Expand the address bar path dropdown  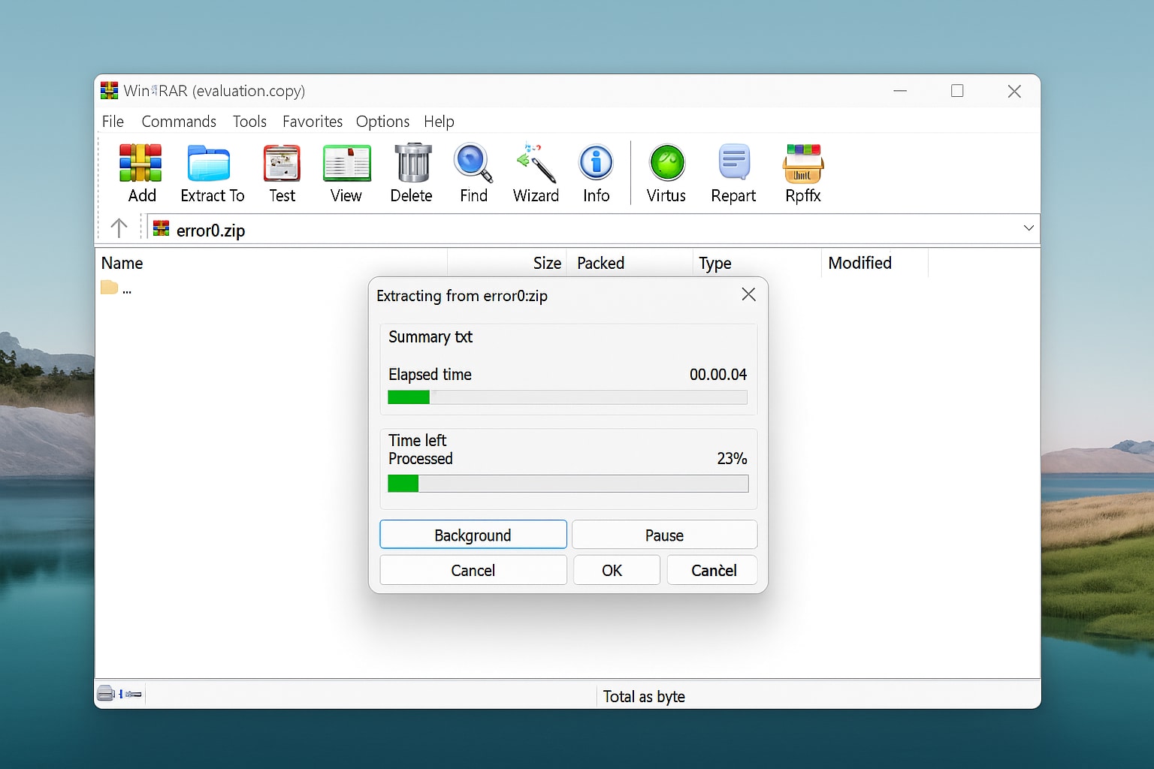1029,228
